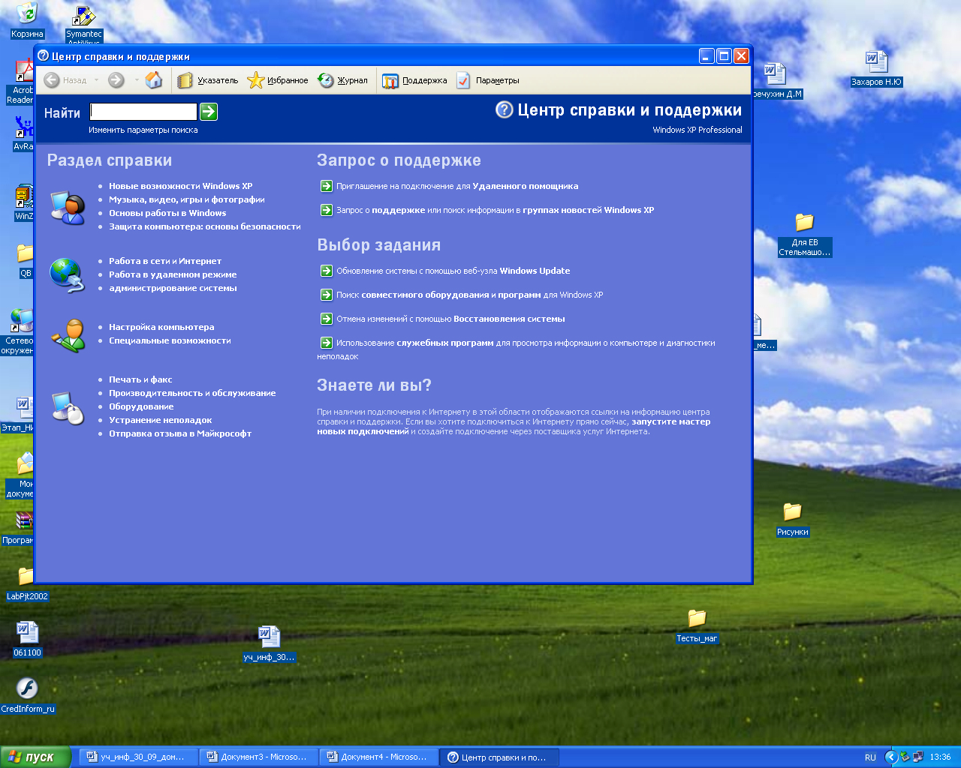
Task: Open Обновление системы Windows Update link
Action: tap(453, 271)
